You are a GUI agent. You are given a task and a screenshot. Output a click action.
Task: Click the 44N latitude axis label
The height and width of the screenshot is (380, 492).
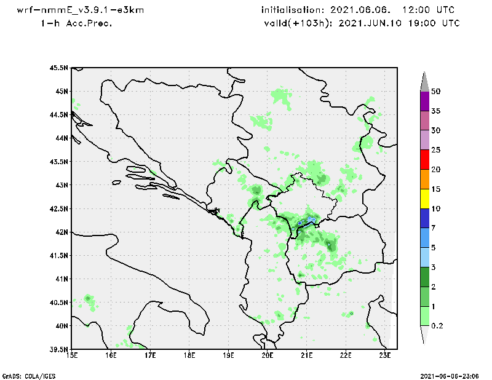(x=62, y=138)
